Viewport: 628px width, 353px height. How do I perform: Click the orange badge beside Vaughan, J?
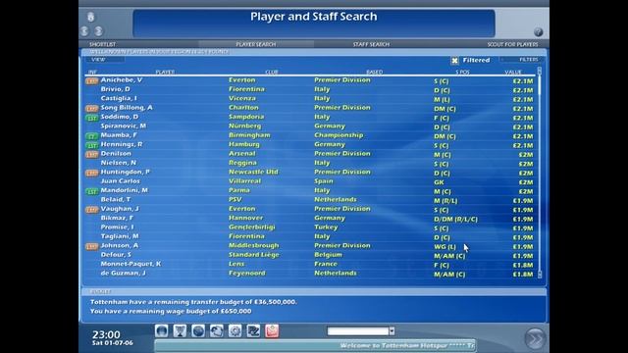click(91, 210)
